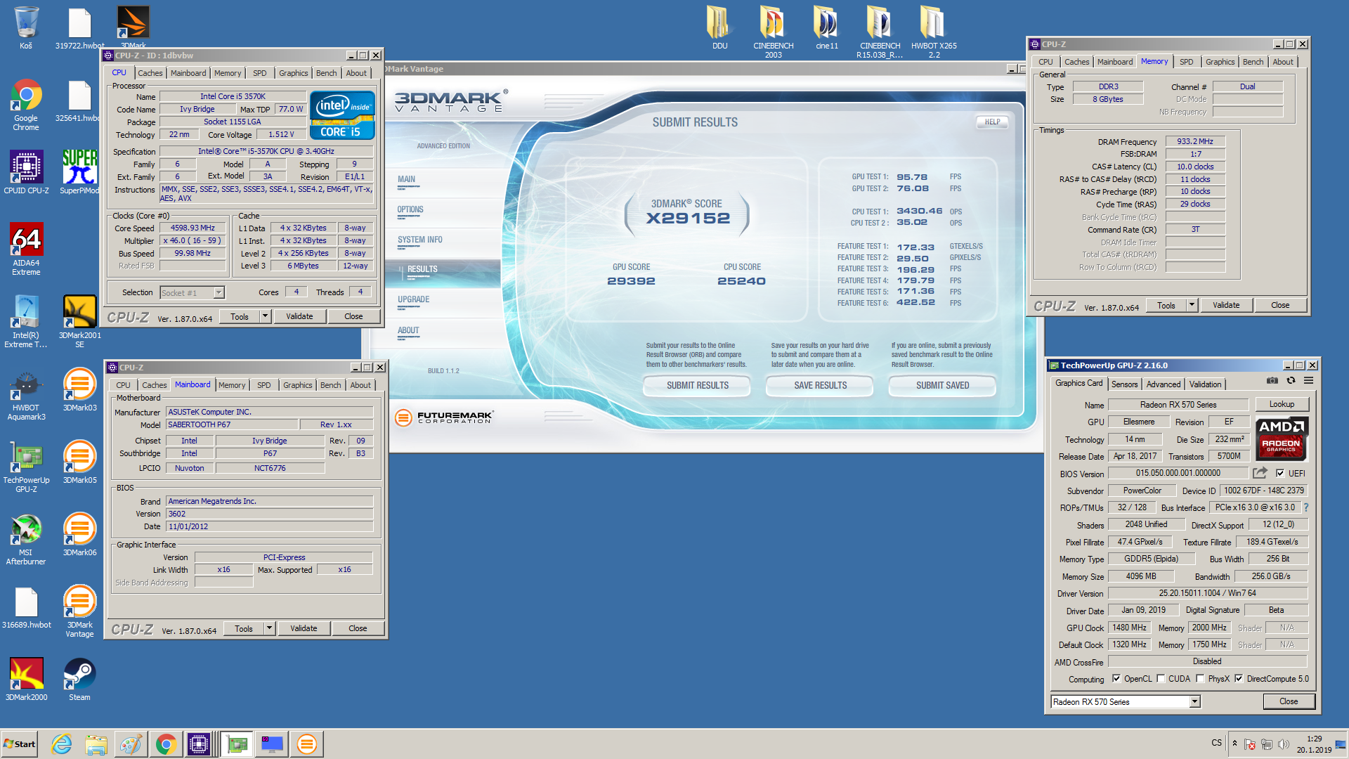The height and width of the screenshot is (759, 1349).
Task: Click the GPU-Z refresh icon
Action: [x=1291, y=380]
